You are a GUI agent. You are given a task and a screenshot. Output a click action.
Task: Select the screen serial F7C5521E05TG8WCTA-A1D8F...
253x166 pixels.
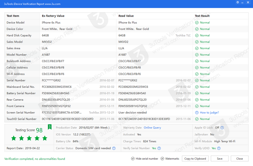(62, 113)
